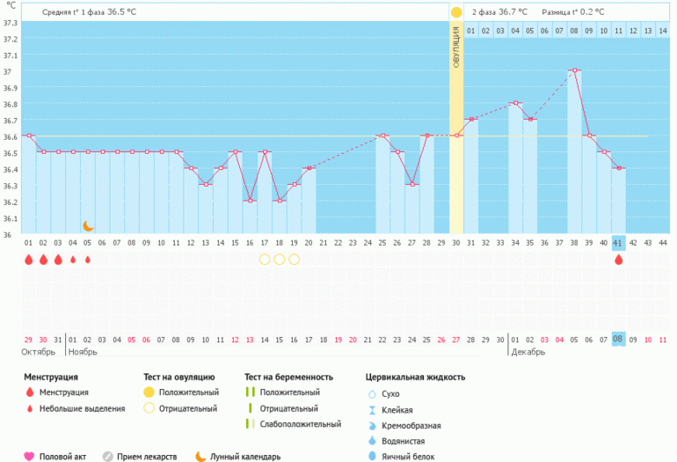The image size is (677, 462).
Task: Click the moon icon on cycle day 05
Action: 88,226
